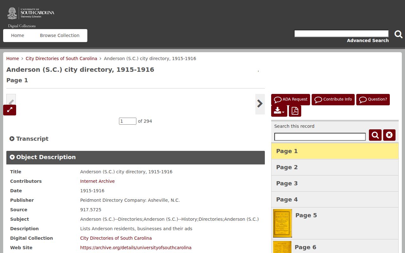Viewport: 405px width, 253px height.
Task: Go to previous page with left chevron
Action: click(11, 100)
